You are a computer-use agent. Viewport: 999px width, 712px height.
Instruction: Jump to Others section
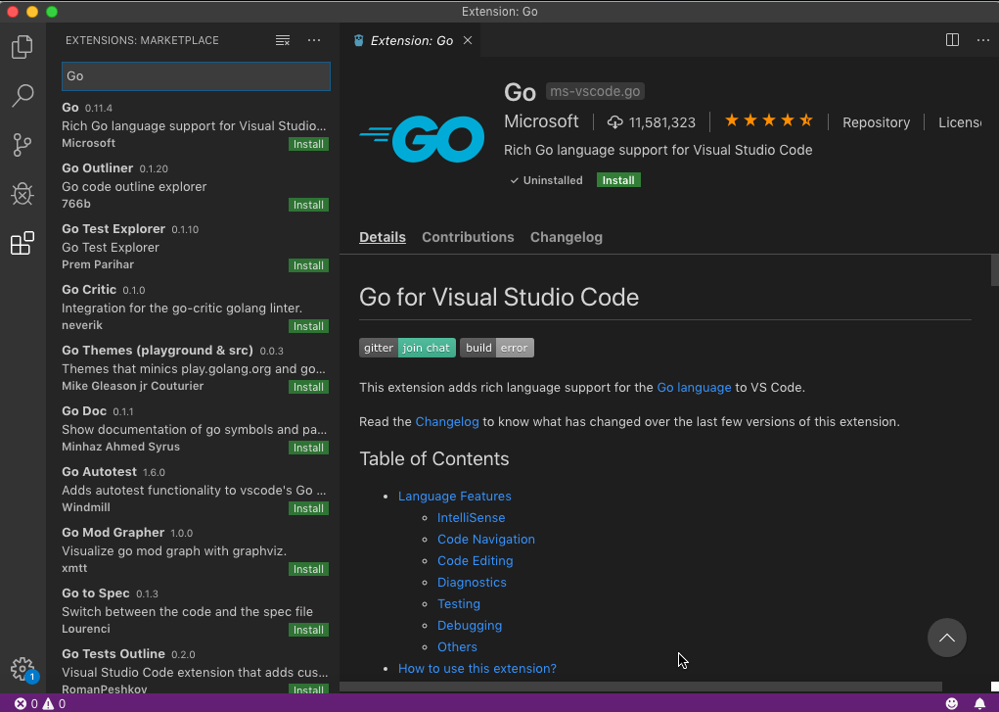tap(457, 647)
